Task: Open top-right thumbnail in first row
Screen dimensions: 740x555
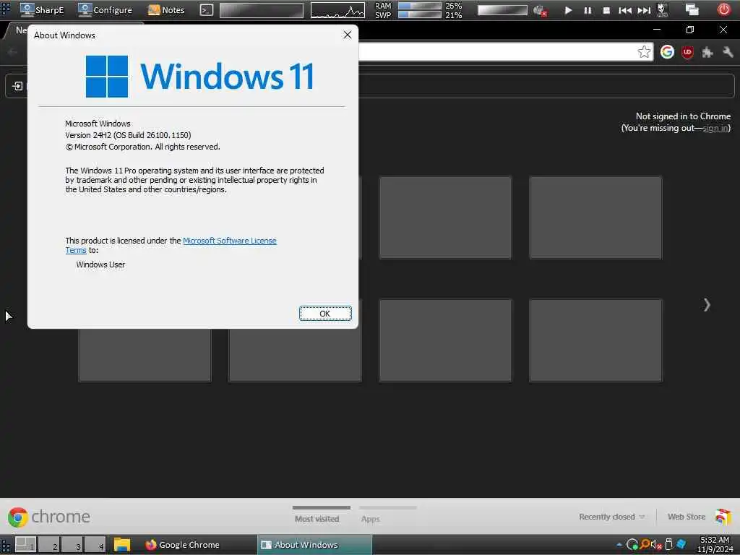Action: (595, 218)
